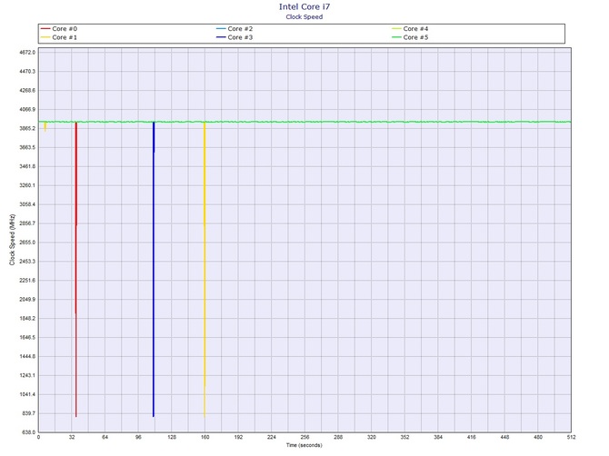Click the 512 x-axis tick label
This screenshot has width=609, height=456.
click(x=571, y=437)
